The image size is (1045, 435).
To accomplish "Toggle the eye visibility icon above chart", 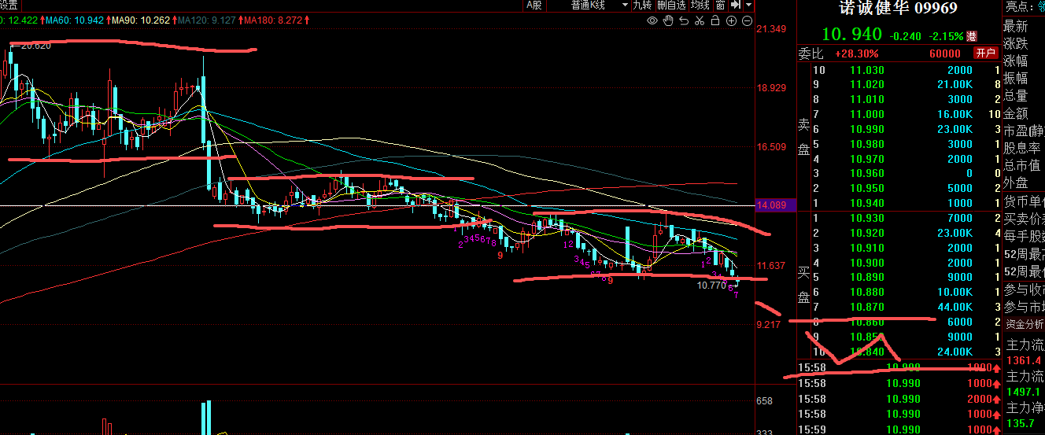I will pyautogui.click(x=652, y=21).
